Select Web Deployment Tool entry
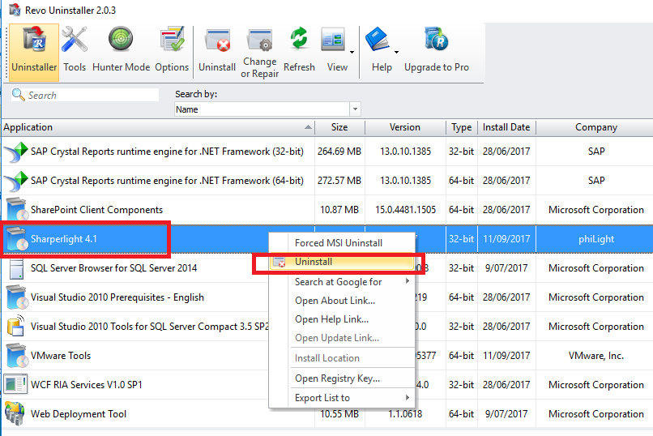The image size is (653, 436). [x=79, y=414]
